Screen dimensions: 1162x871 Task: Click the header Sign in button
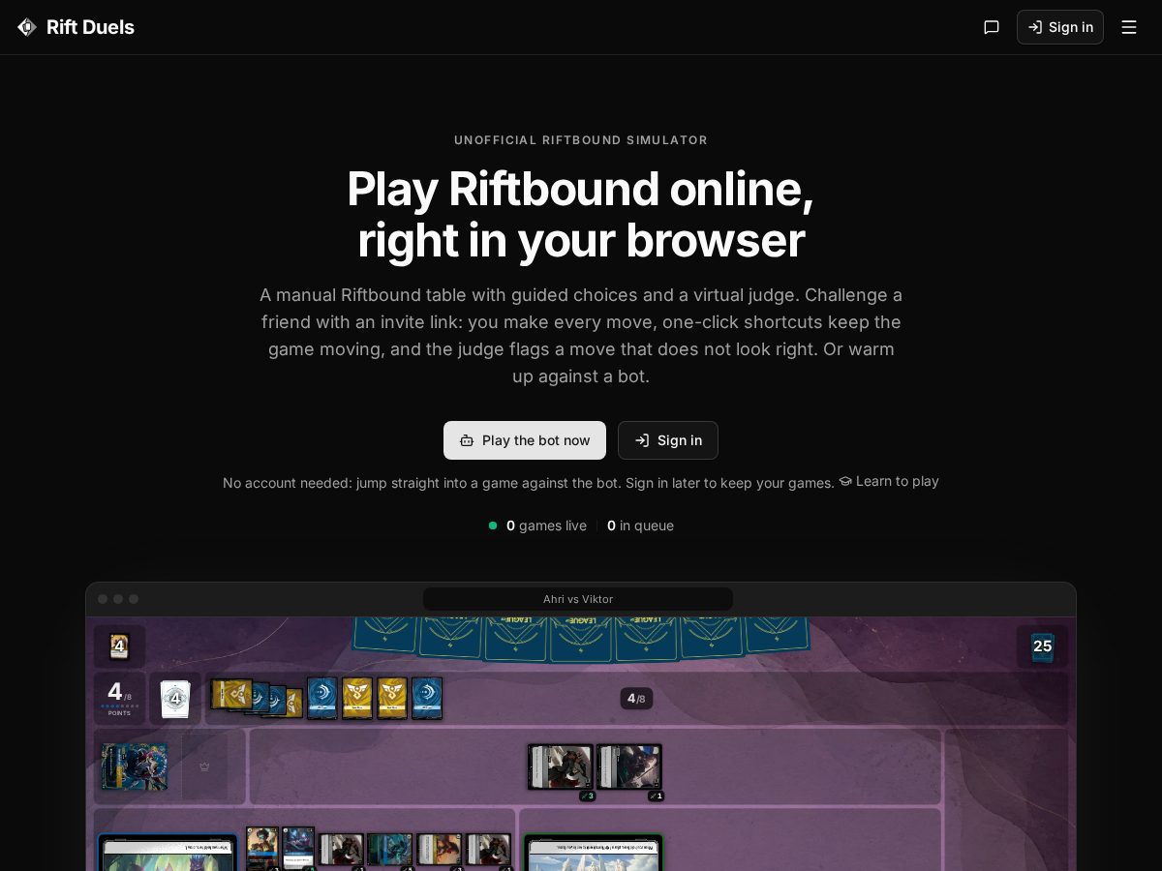[1060, 27]
